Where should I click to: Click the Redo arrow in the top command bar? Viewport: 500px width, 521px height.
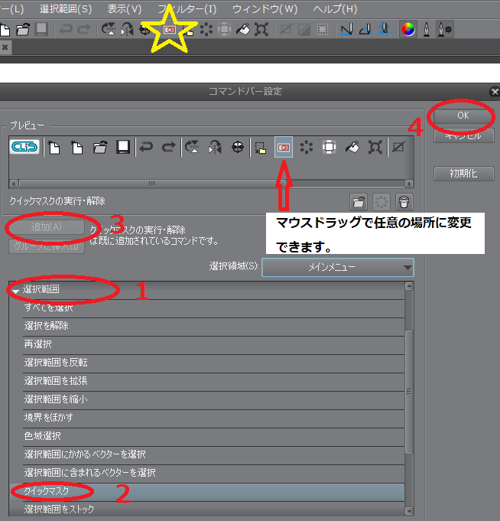point(83,30)
